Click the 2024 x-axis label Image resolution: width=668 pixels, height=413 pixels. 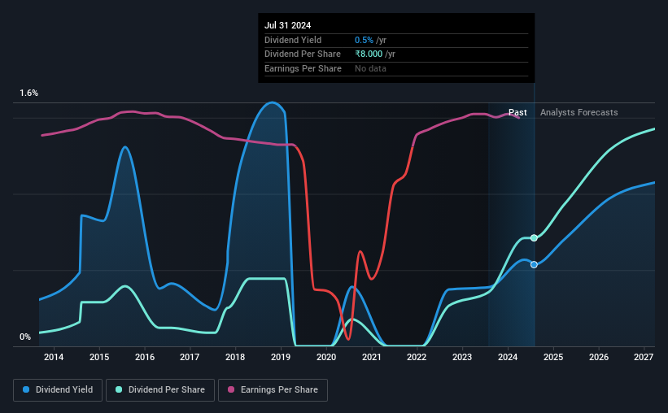tap(508, 357)
